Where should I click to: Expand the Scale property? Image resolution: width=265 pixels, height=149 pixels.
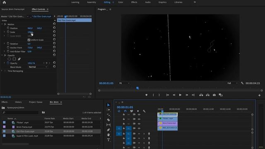pos(5,32)
